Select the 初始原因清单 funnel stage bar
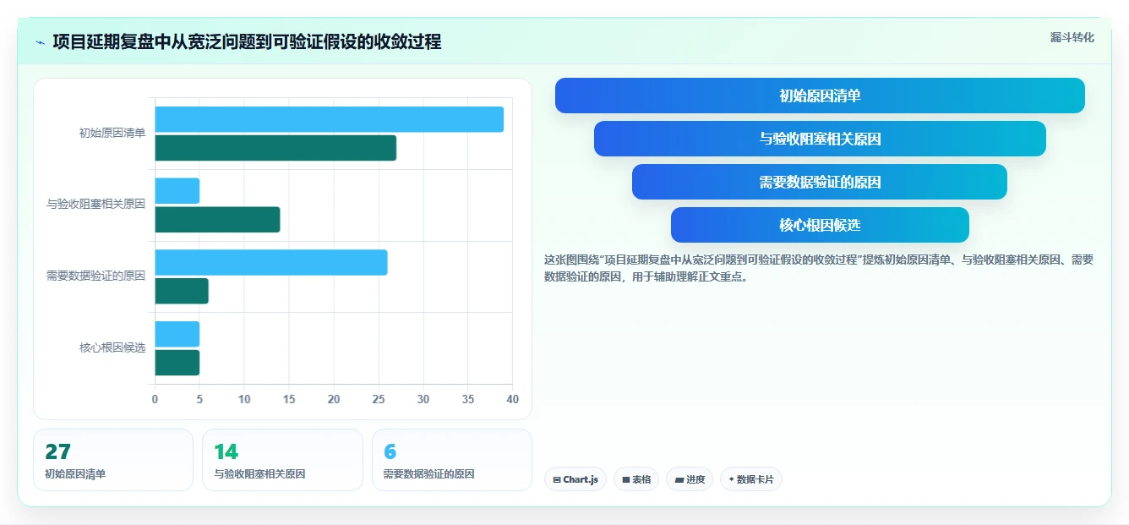 [820, 96]
